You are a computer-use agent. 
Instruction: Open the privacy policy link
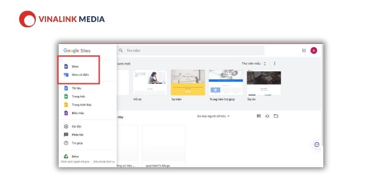point(75,162)
